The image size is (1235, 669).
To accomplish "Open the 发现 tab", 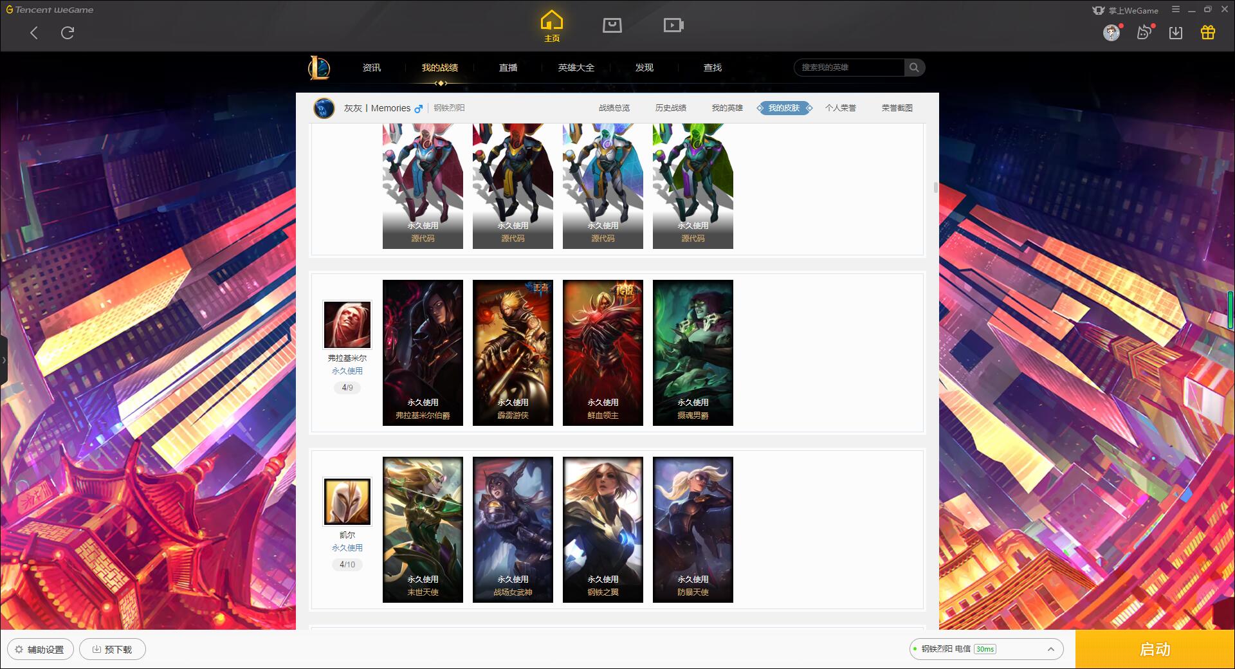I will [645, 68].
